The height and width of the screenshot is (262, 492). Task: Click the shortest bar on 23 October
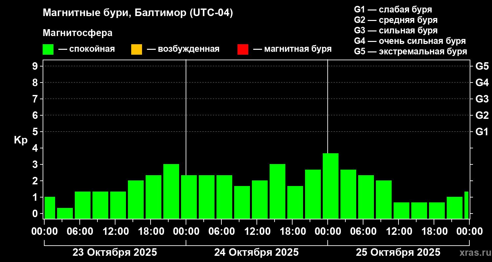click(x=65, y=213)
